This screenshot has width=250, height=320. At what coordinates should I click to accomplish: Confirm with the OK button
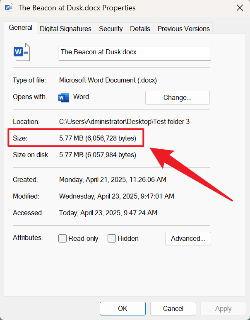click(x=123, y=308)
